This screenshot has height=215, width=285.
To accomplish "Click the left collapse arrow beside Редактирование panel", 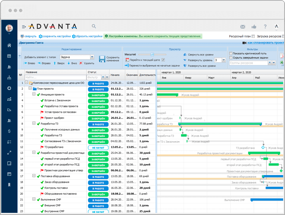I will click(x=19, y=56).
